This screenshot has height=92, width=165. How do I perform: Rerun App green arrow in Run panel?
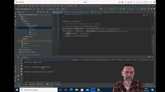point(18,60)
